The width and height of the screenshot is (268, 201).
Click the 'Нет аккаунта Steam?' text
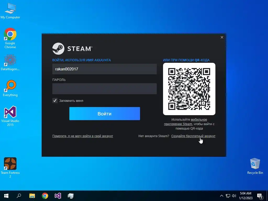(x=154, y=136)
